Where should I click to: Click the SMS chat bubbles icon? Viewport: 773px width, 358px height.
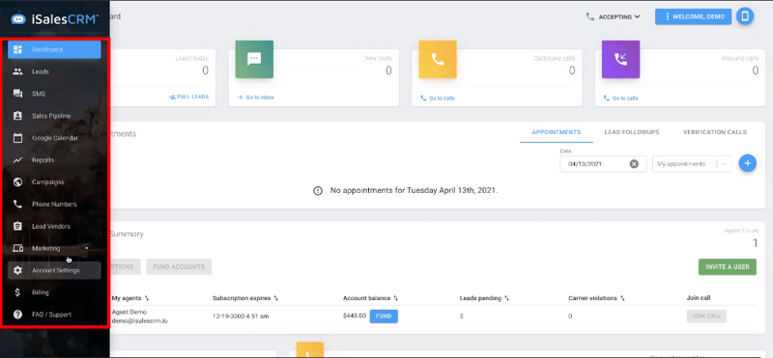tap(17, 94)
